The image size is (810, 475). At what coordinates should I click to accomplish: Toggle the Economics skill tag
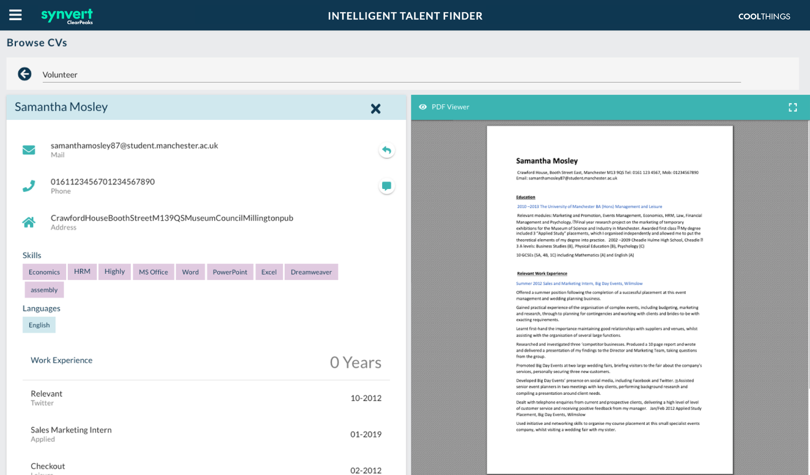44,272
